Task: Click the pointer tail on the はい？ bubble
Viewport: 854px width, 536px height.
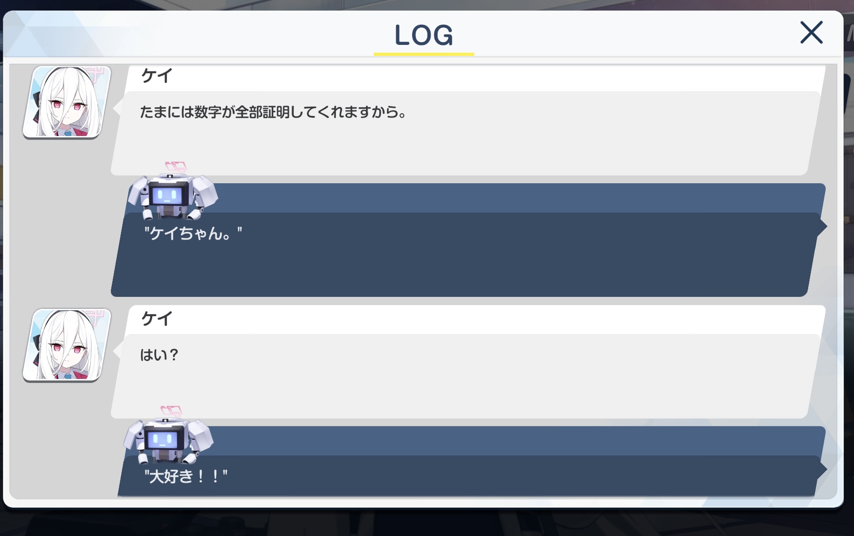Action: (x=117, y=351)
